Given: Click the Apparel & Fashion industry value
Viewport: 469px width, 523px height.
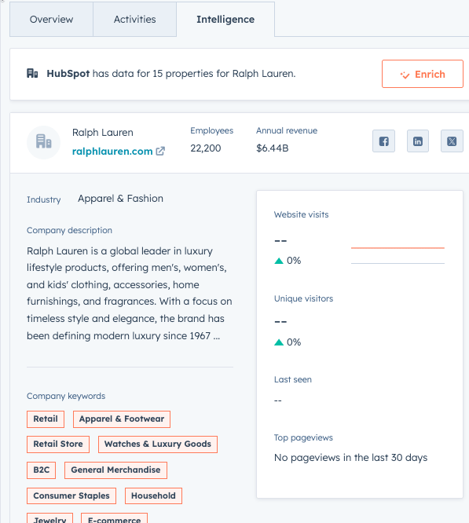Looking at the screenshot, I should [120, 199].
